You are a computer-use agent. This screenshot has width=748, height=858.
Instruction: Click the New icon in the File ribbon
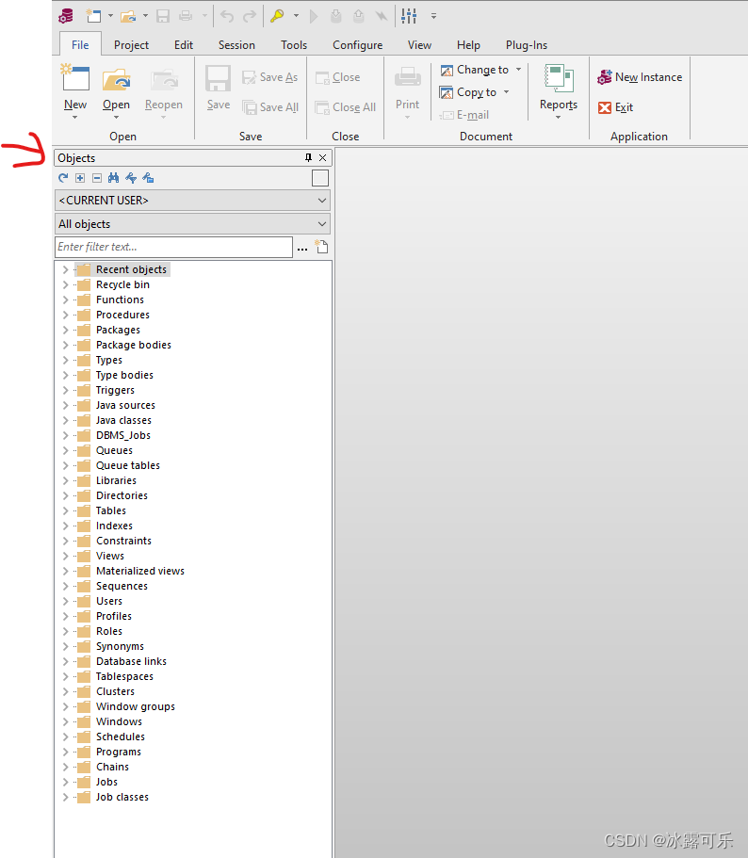(75, 77)
